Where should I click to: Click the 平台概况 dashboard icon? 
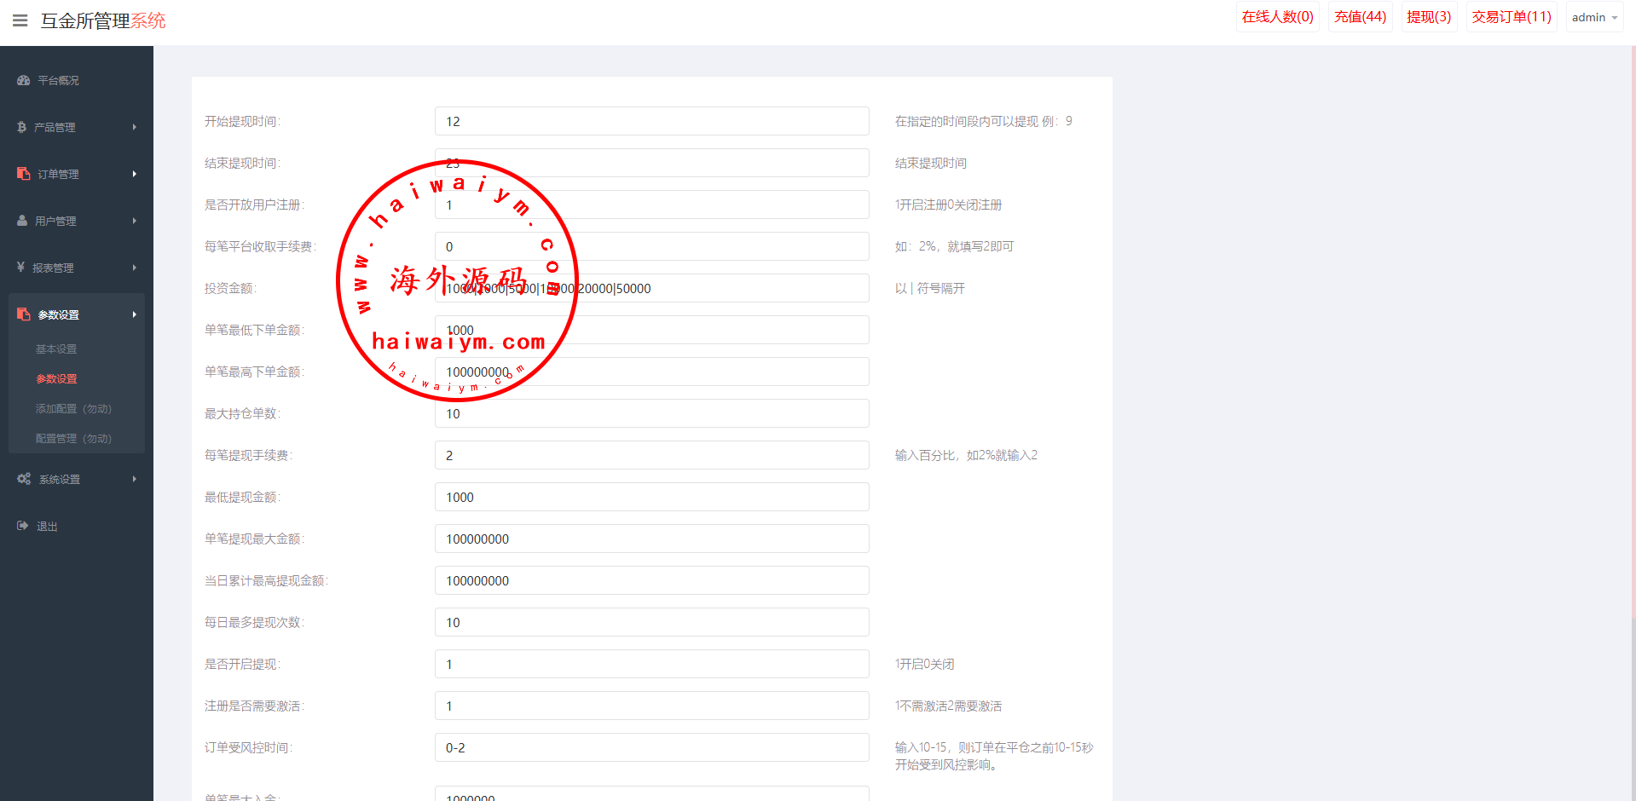[x=24, y=80]
